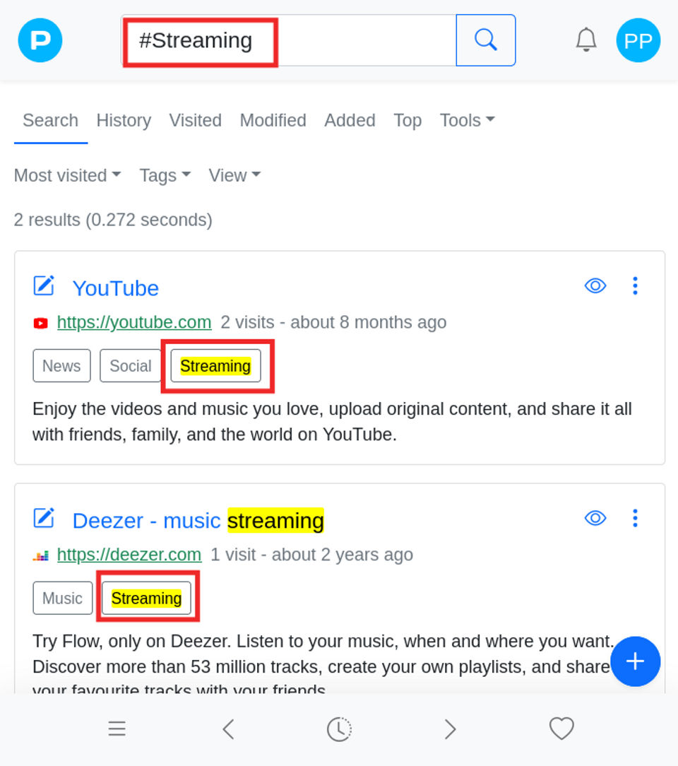Click the YouTube description paragraph
Viewport: 678px width, 766px height.
pos(333,422)
